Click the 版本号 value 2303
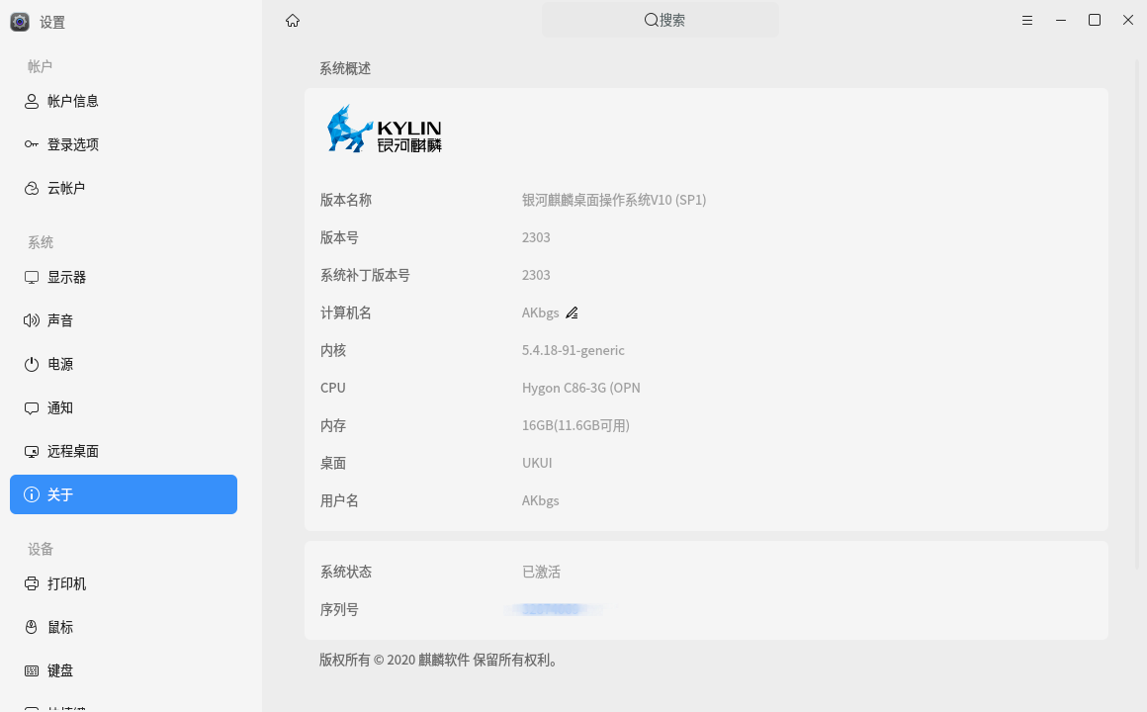The width and height of the screenshot is (1147, 712). (536, 237)
